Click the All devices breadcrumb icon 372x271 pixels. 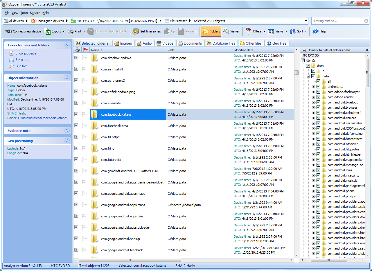[x=6, y=21]
